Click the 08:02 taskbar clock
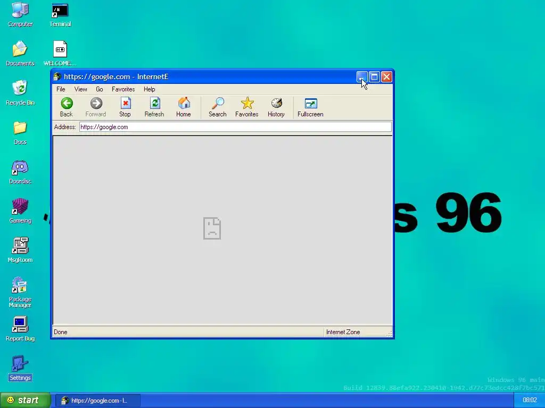This screenshot has width=545, height=408. coord(530,400)
